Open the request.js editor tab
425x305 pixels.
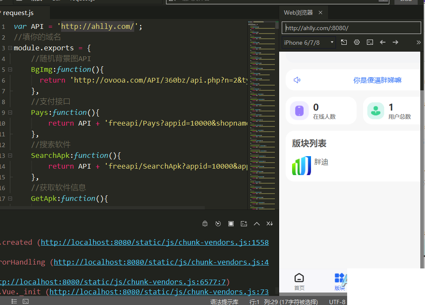click(x=18, y=13)
